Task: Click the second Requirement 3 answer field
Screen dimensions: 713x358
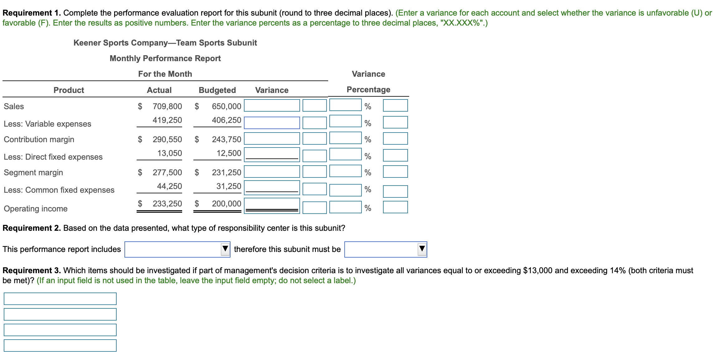Action: coord(60,314)
